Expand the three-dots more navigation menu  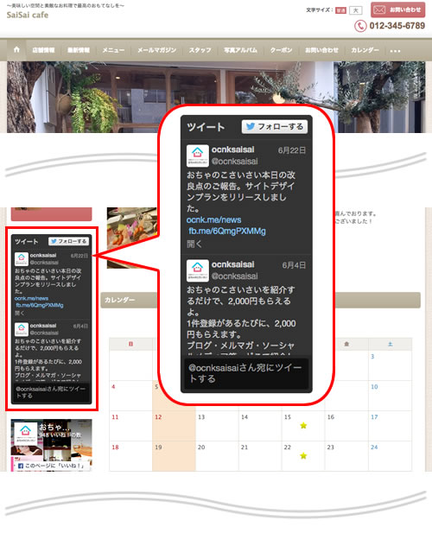(x=395, y=51)
